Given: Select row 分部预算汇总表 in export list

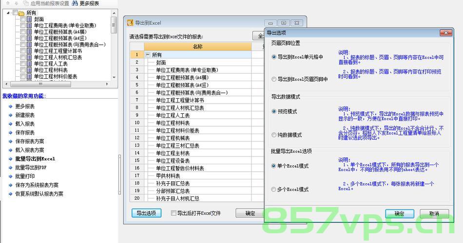Looking at the screenshot, I should [197, 191].
